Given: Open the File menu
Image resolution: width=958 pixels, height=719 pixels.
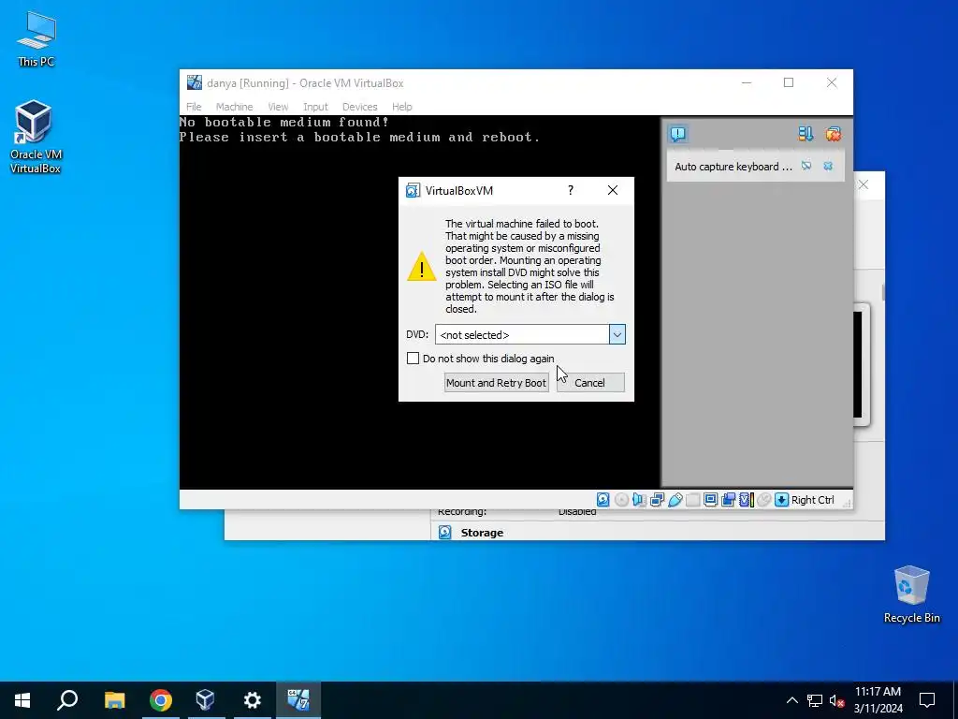Looking at the screenshot, I should pyautogui.click(x=194, y=107).
